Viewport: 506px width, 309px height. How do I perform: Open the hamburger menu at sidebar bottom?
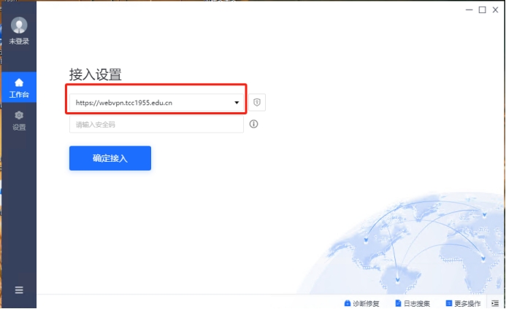pyautogui.click(x=19, y=290)
